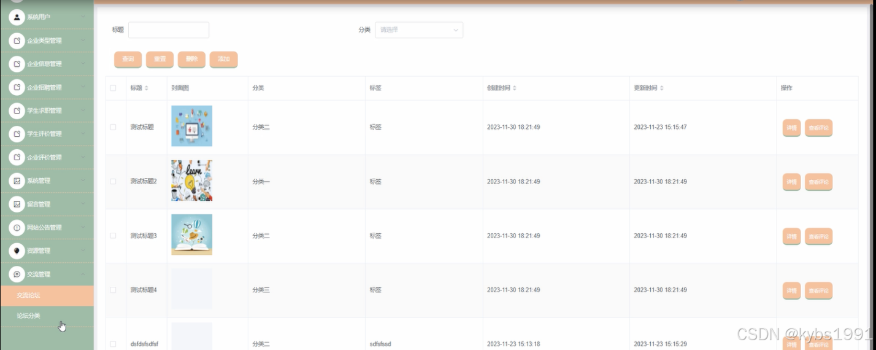Click the 添加 add button
This screenshot has width=876, height=350.
[224, 59]
